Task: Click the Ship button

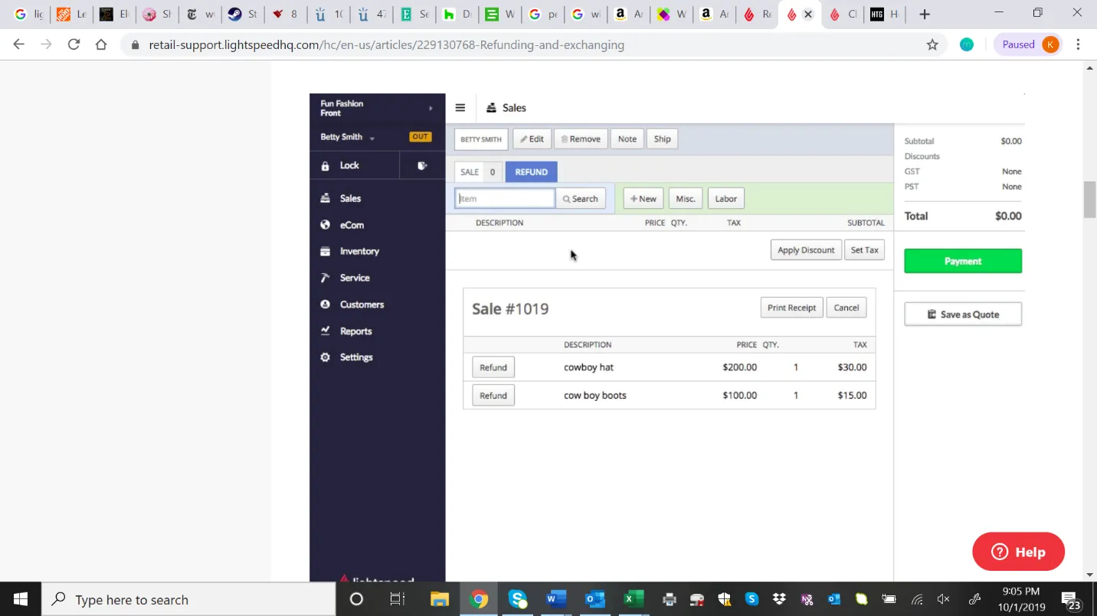Action: (663, 139)
